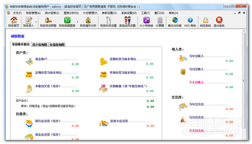
Task: Open the 账务录入 entry tool
Action: (x=29, y=22)
